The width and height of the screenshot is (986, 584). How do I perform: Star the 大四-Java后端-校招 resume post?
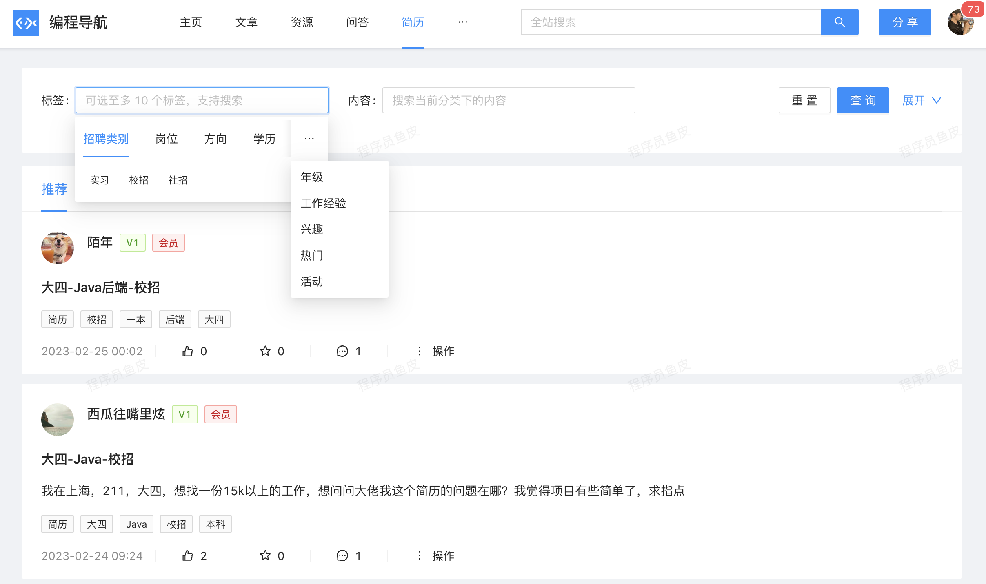265,351
